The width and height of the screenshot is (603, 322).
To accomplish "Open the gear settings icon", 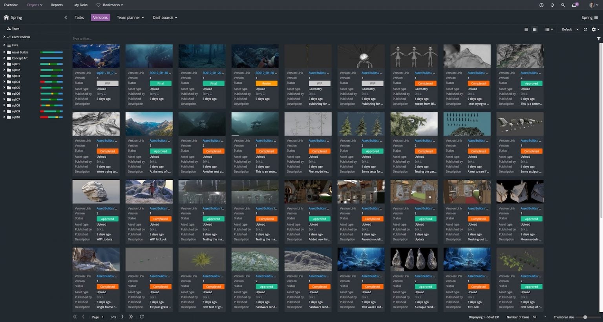I will click(x=594, y=29).
